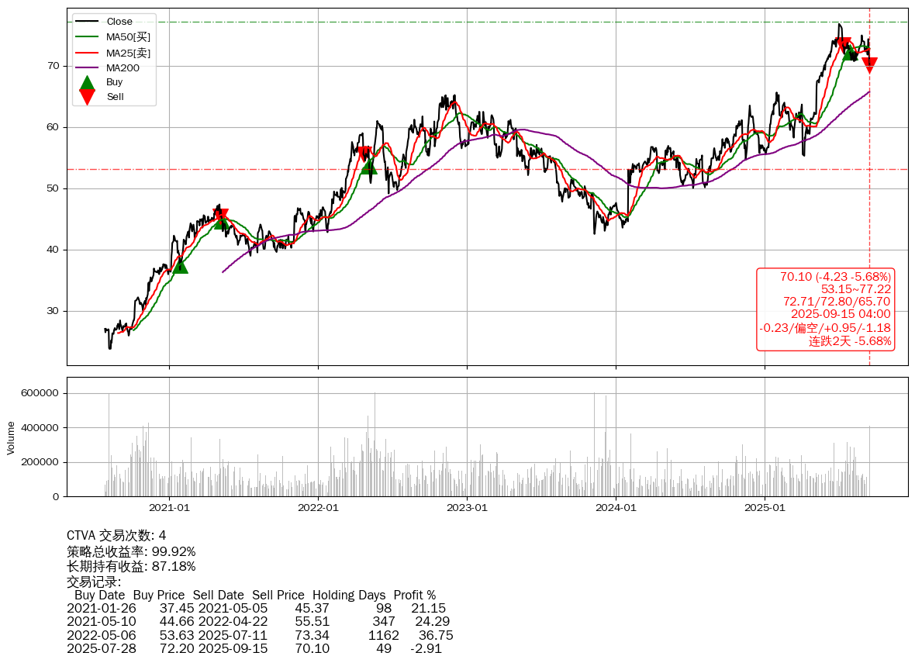Viewport: 915px width, 663px height.
Task: Click the 策略总收益率 99.92% text
Action: point(131,551)
